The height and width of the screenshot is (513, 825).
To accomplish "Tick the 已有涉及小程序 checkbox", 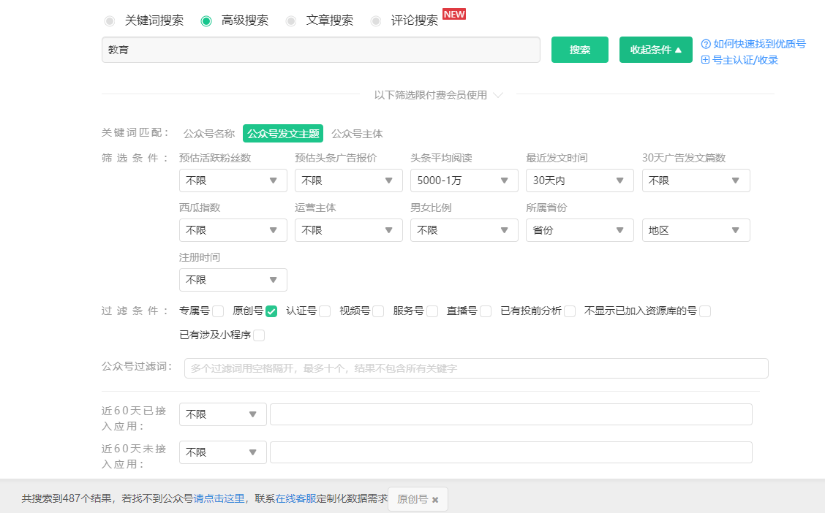I will pos(259,335).
